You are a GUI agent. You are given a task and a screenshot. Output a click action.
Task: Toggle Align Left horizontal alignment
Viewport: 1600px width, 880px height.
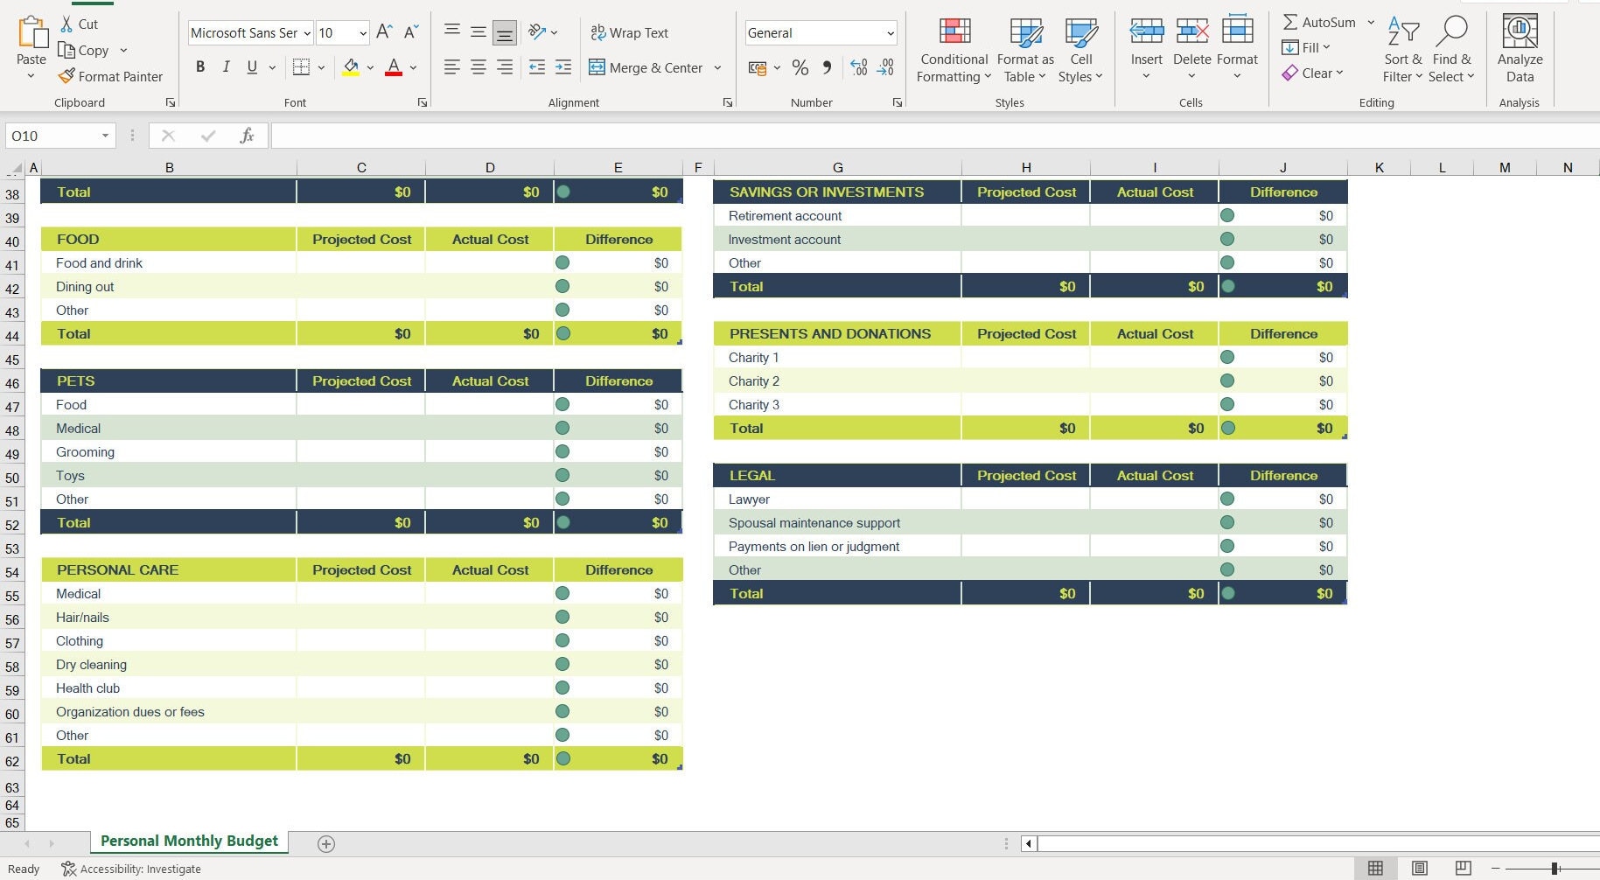click(x=452, y=67)
